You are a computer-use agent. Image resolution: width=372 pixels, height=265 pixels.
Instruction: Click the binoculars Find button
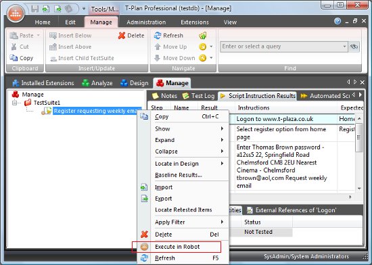[354, 47]
